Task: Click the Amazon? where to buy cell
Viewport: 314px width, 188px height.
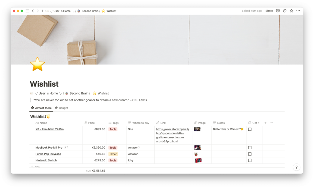Action: [x=141, y=148]
